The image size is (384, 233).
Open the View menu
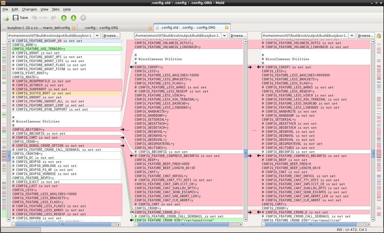pyautogui.click(x=44, y=9)
